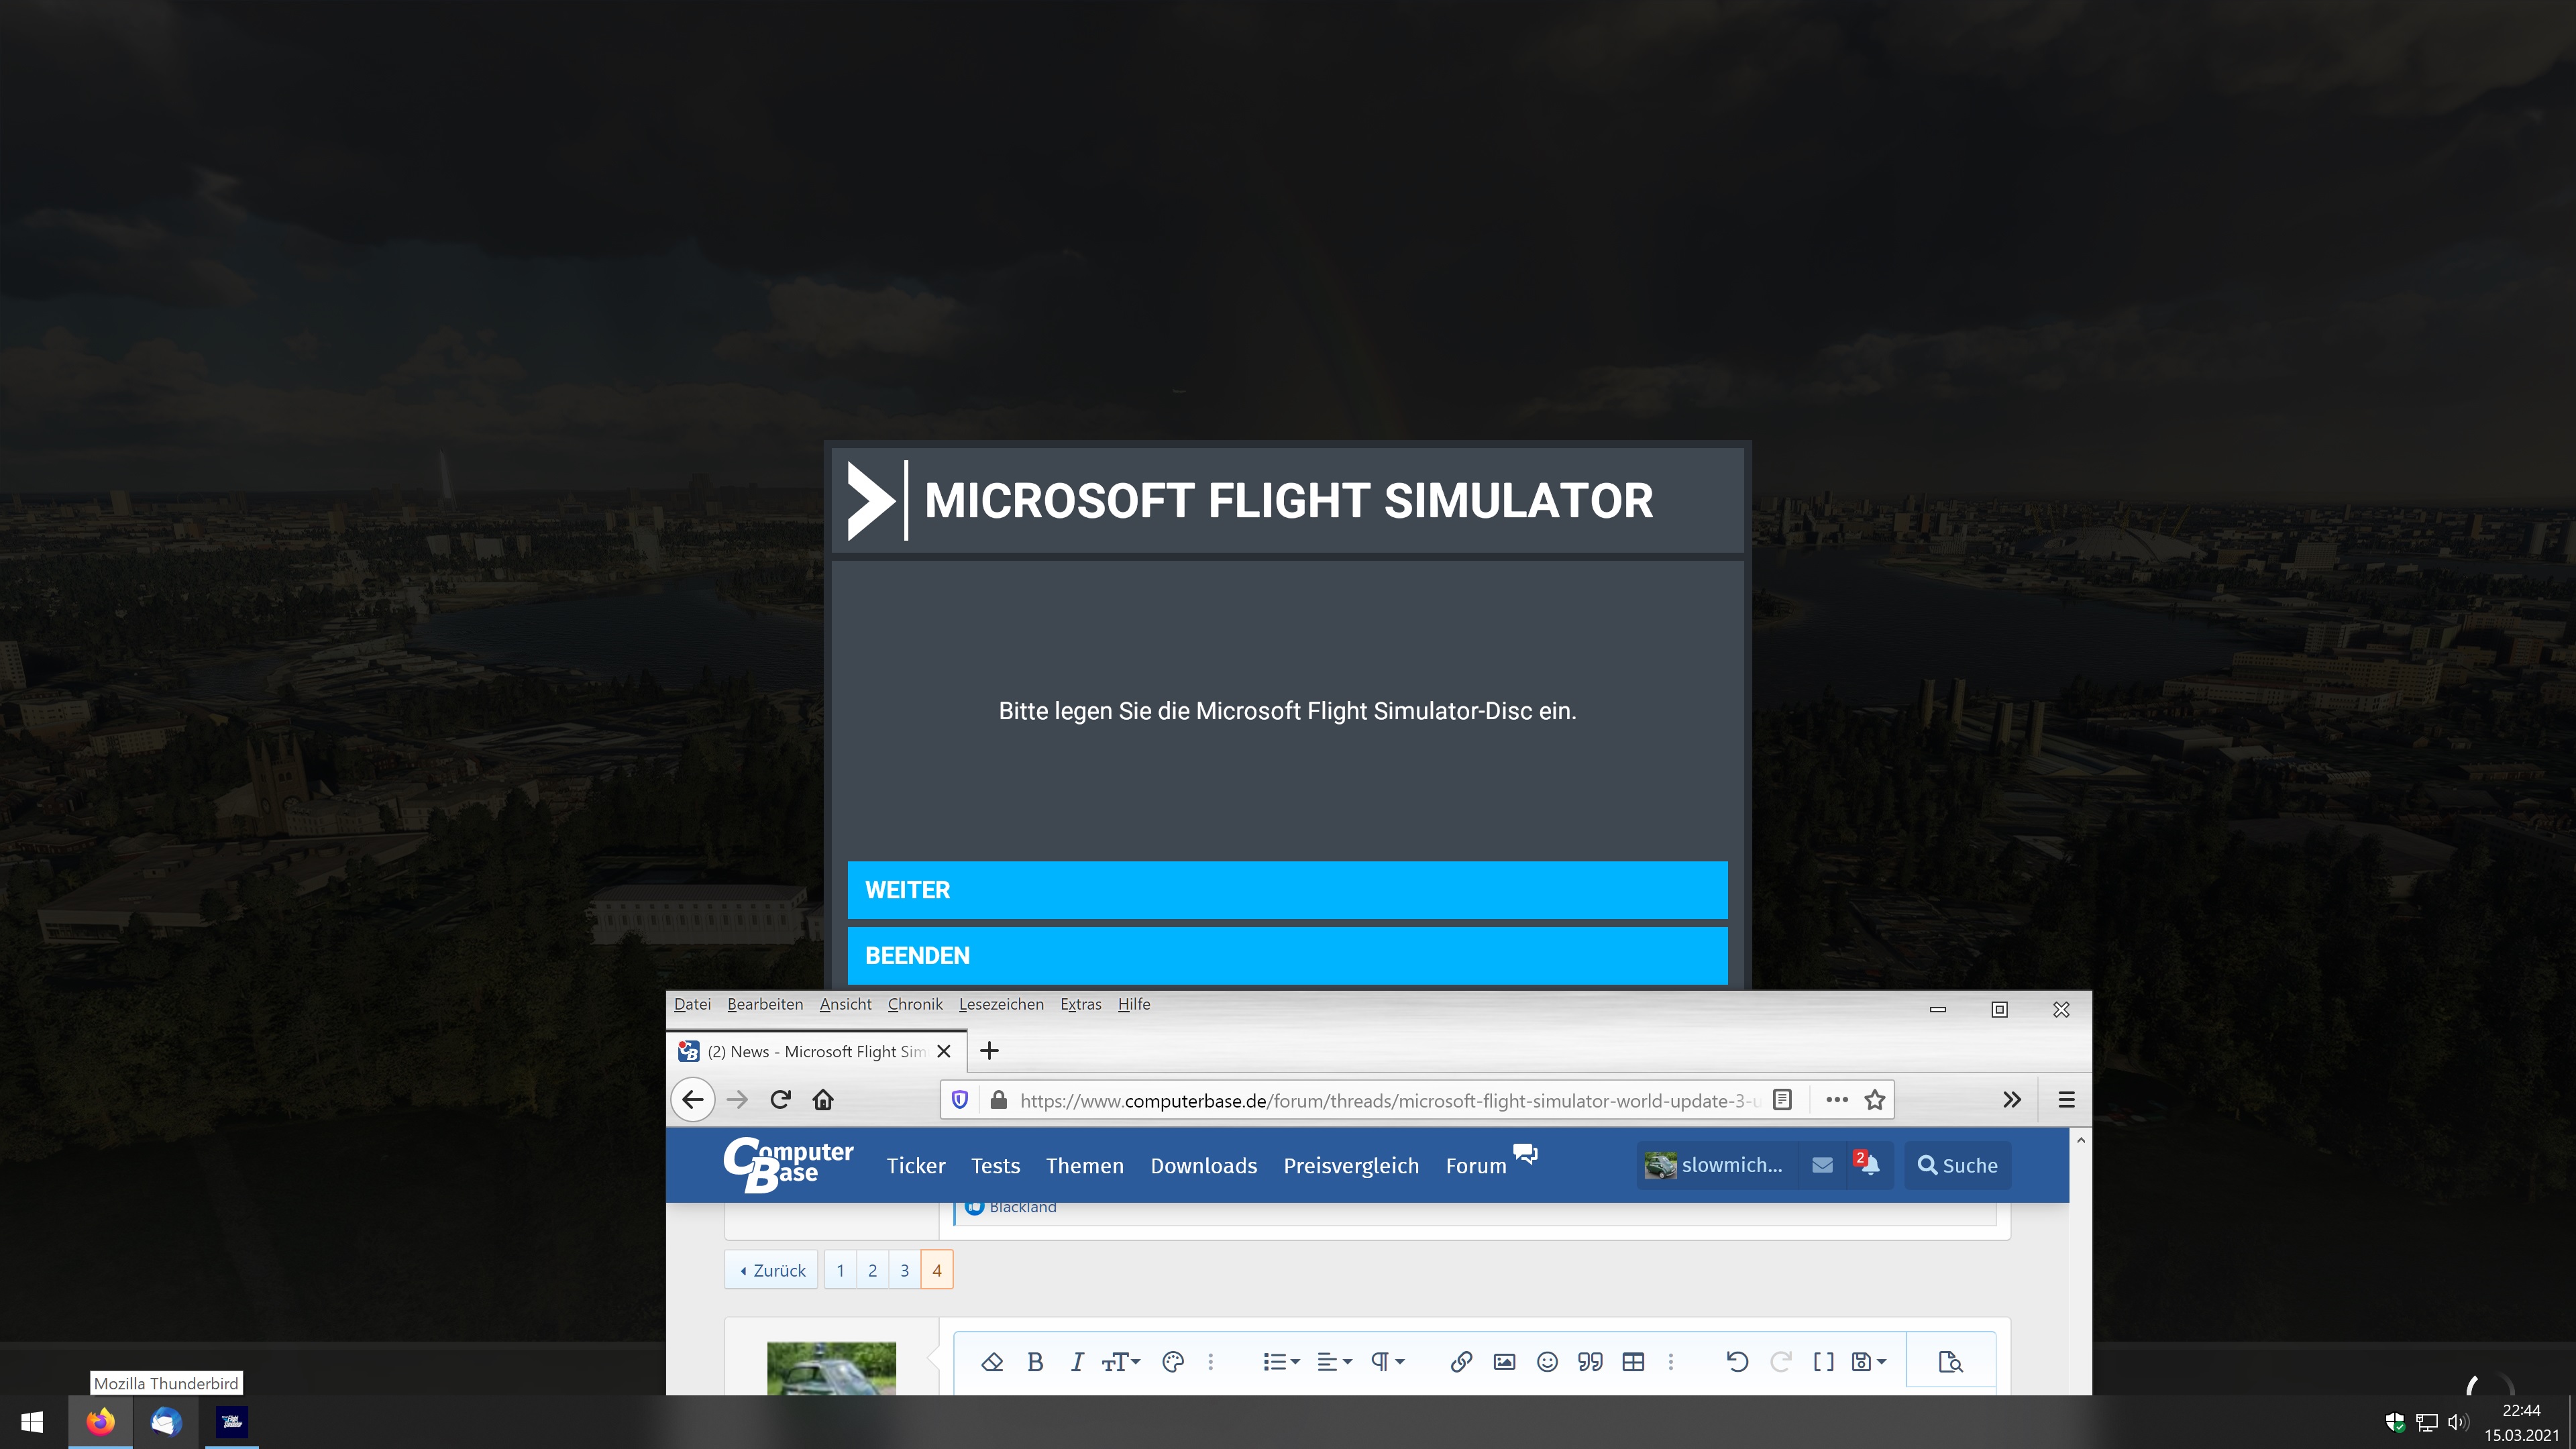2576x1449 pixels.
Task: Click the BEENDEN button to quit
Action: coord(1288,955)
